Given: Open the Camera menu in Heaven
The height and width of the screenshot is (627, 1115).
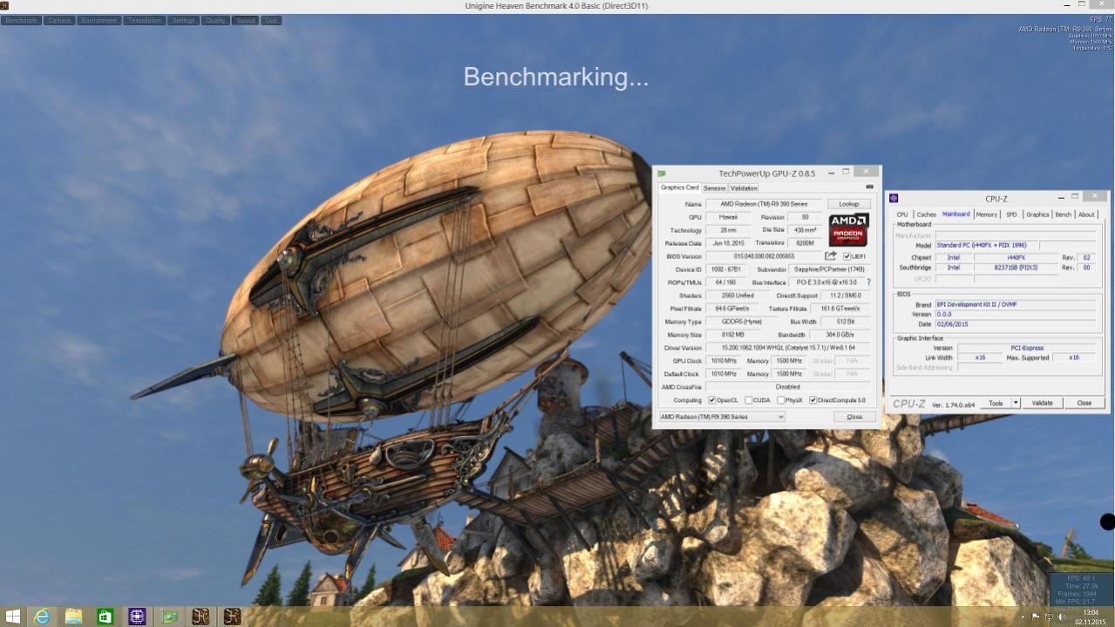Looking at the screenshot, I should pos(59,20).
